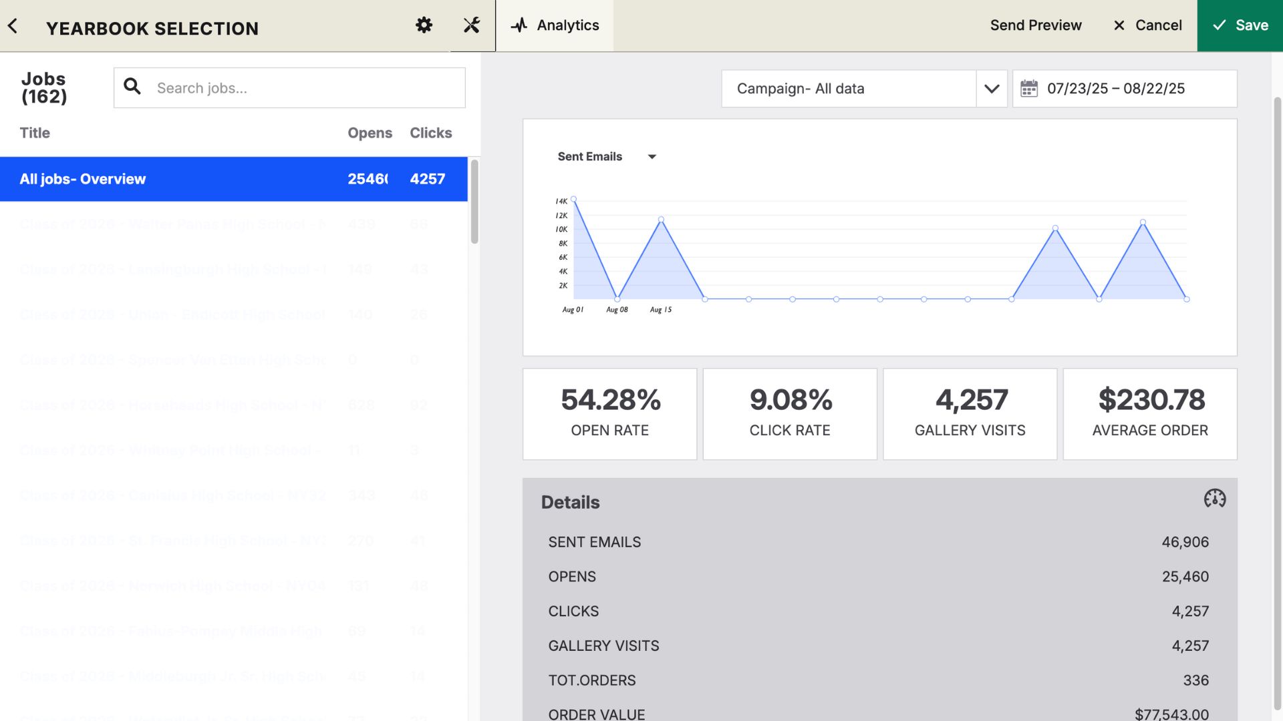Click the Average Order $230.78 card
The width and height of the screenshot is (1283, 721).
[x=1149, y=414]
